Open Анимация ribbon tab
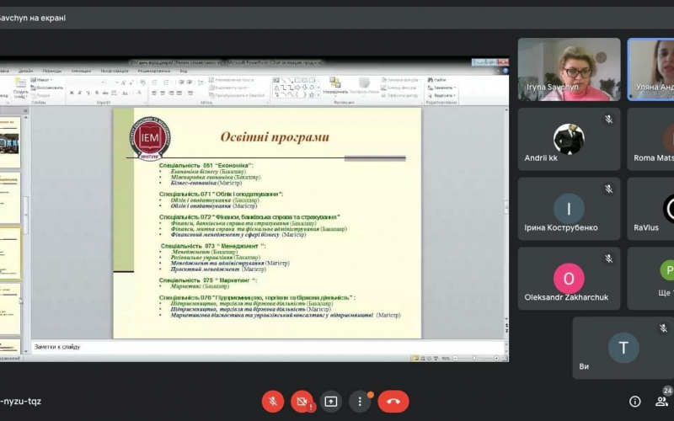 pos(81,71)
